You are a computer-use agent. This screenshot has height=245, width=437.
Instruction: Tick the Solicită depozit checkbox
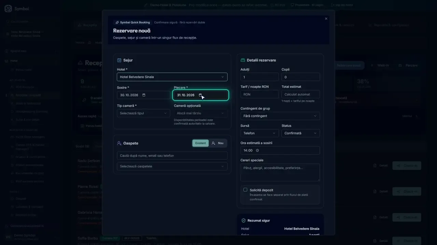pyautogui.click(x=245, y=190)
